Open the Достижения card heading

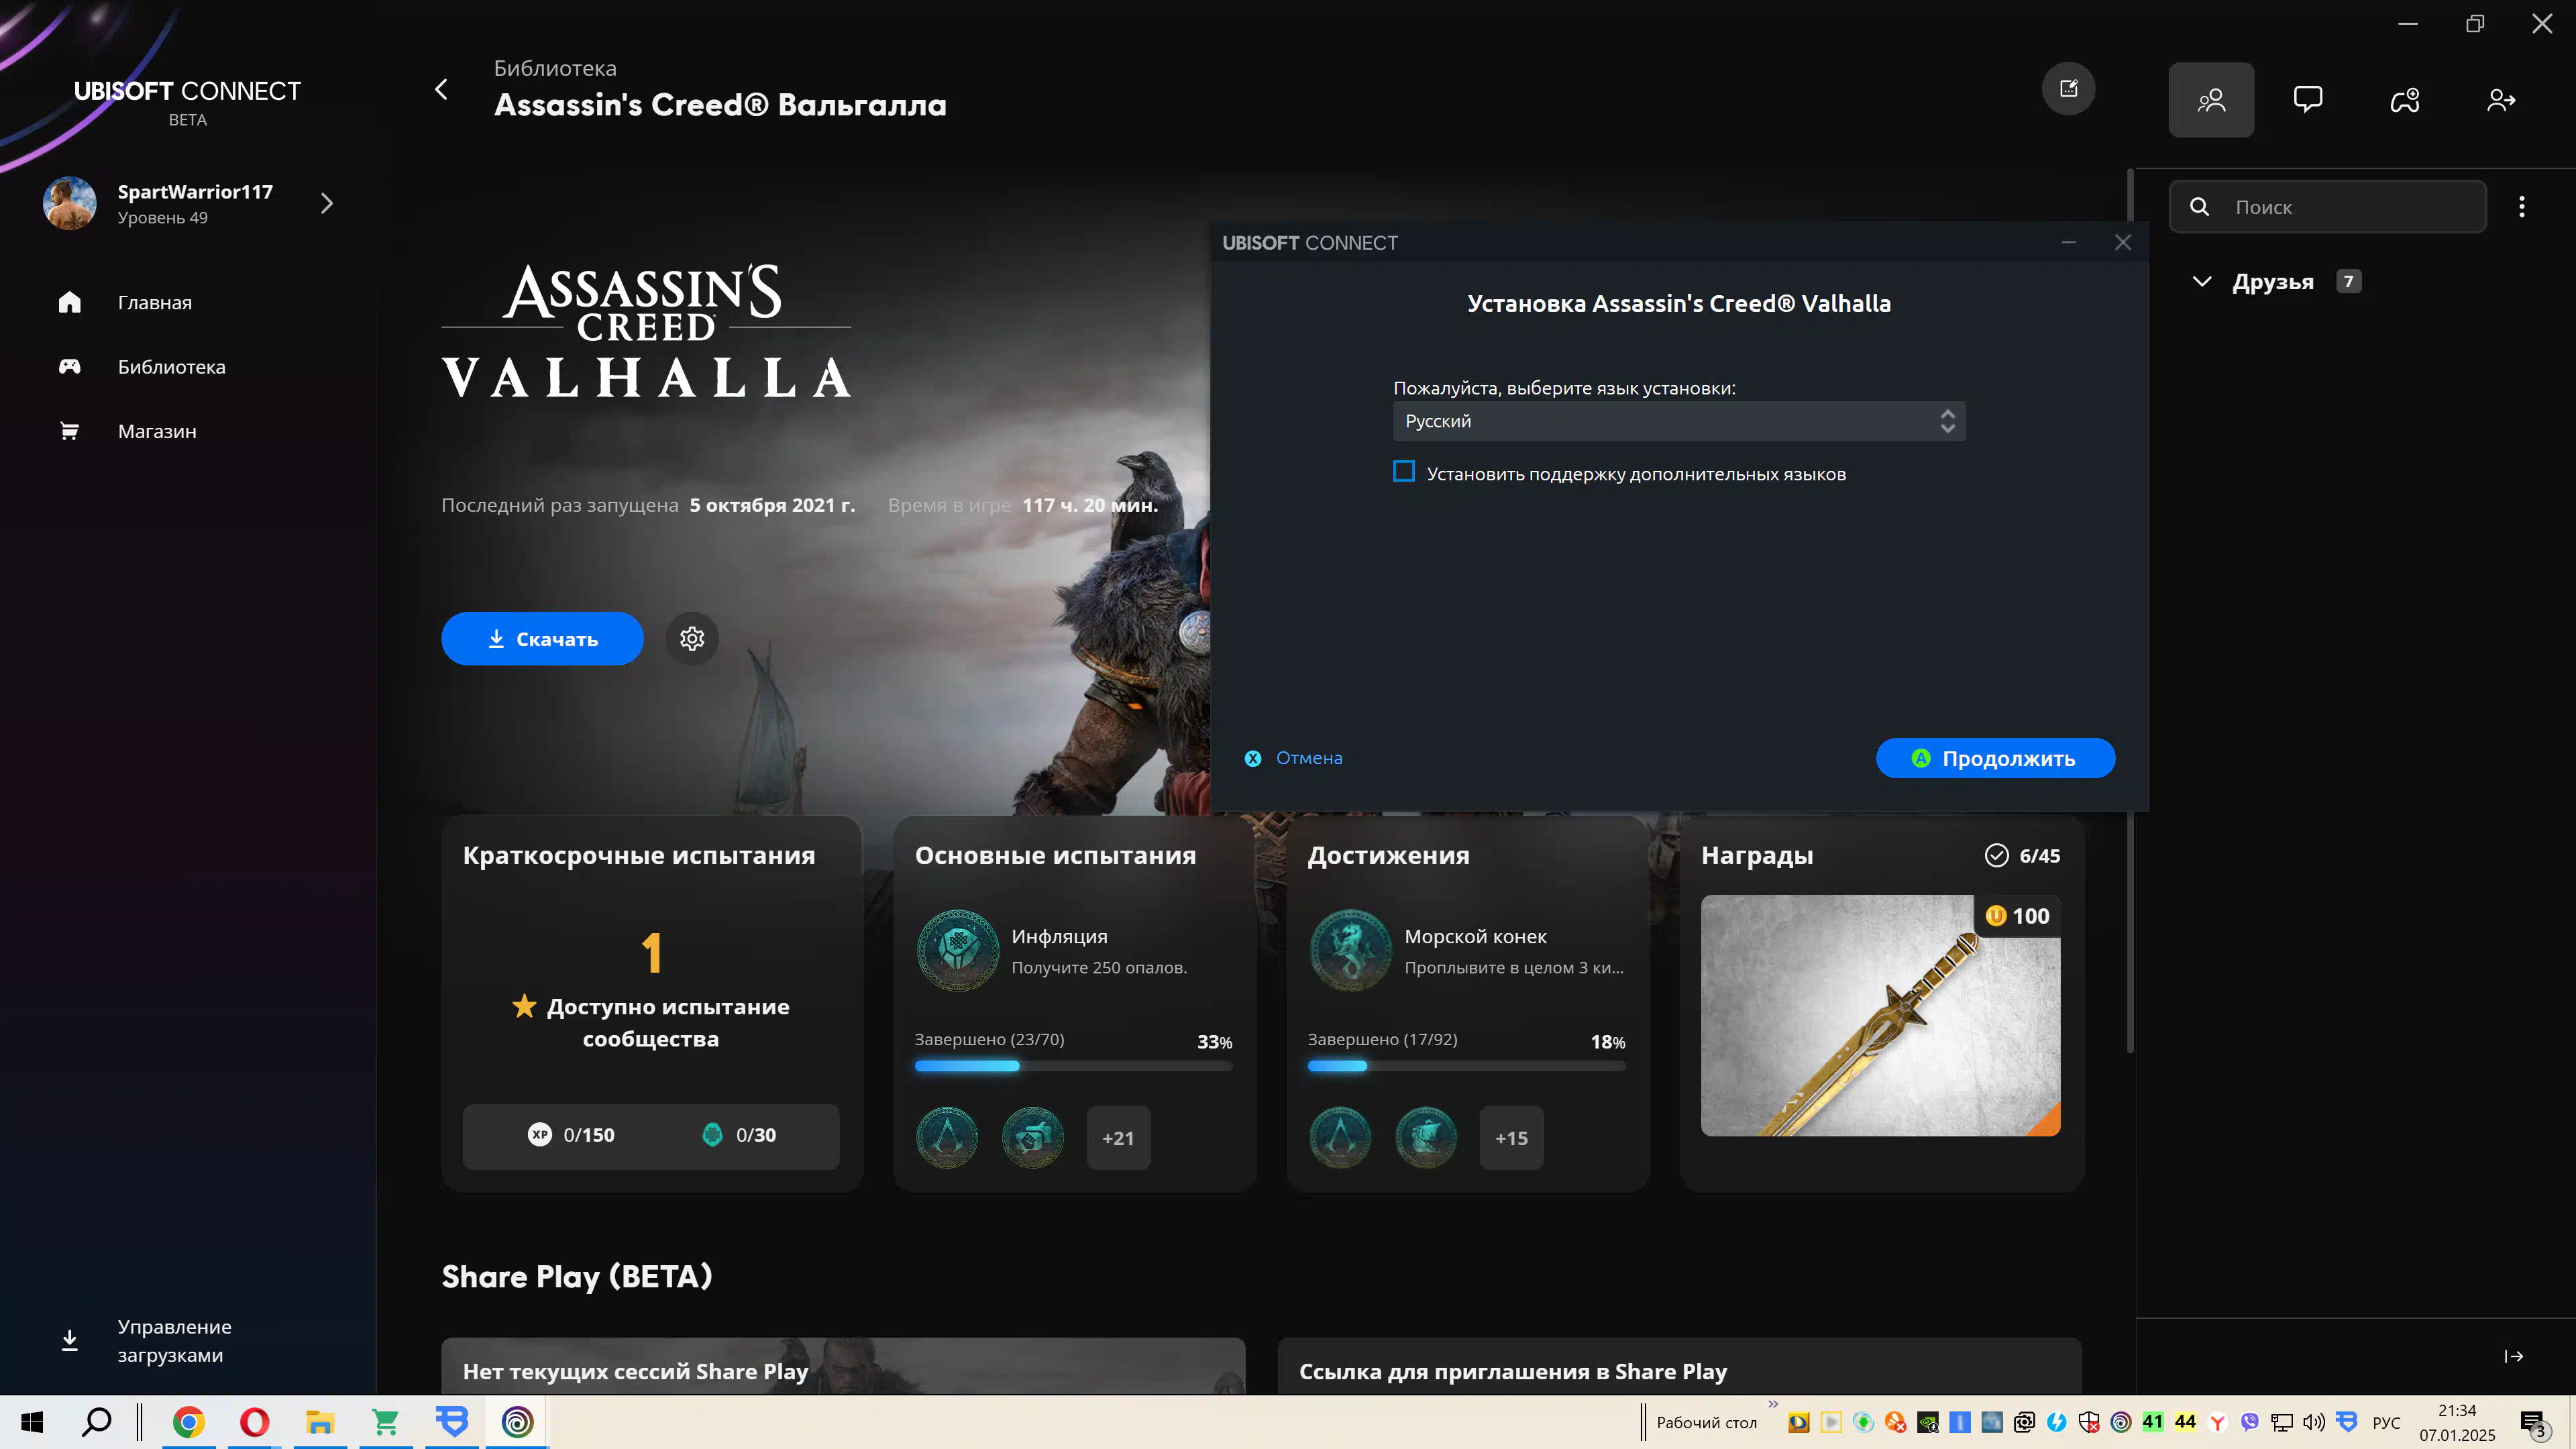coord(1388,856)
